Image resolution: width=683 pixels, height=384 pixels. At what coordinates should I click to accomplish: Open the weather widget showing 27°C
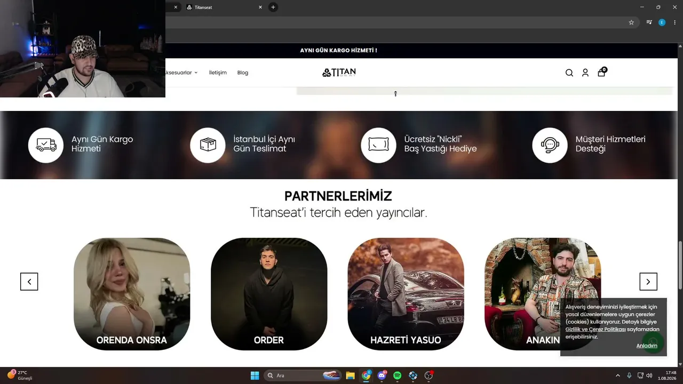pyautogui.click(x=20, y=375)
